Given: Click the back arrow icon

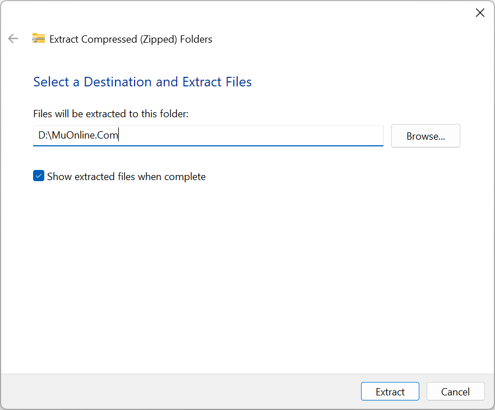Looking at the screenshot, I should [x=13, y=39].
